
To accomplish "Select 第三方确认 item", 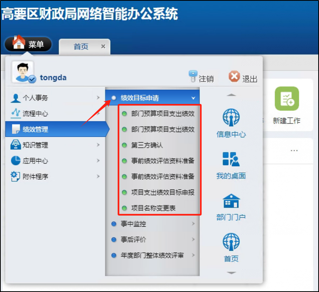I will (147, 145).
